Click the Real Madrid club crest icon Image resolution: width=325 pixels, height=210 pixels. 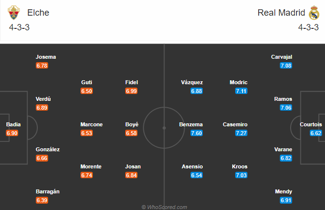[x=314, y=13]
